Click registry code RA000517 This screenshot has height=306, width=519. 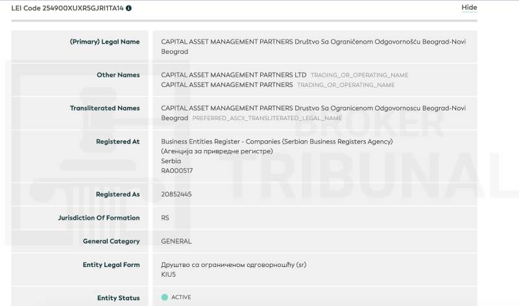[x=176, y=171]
